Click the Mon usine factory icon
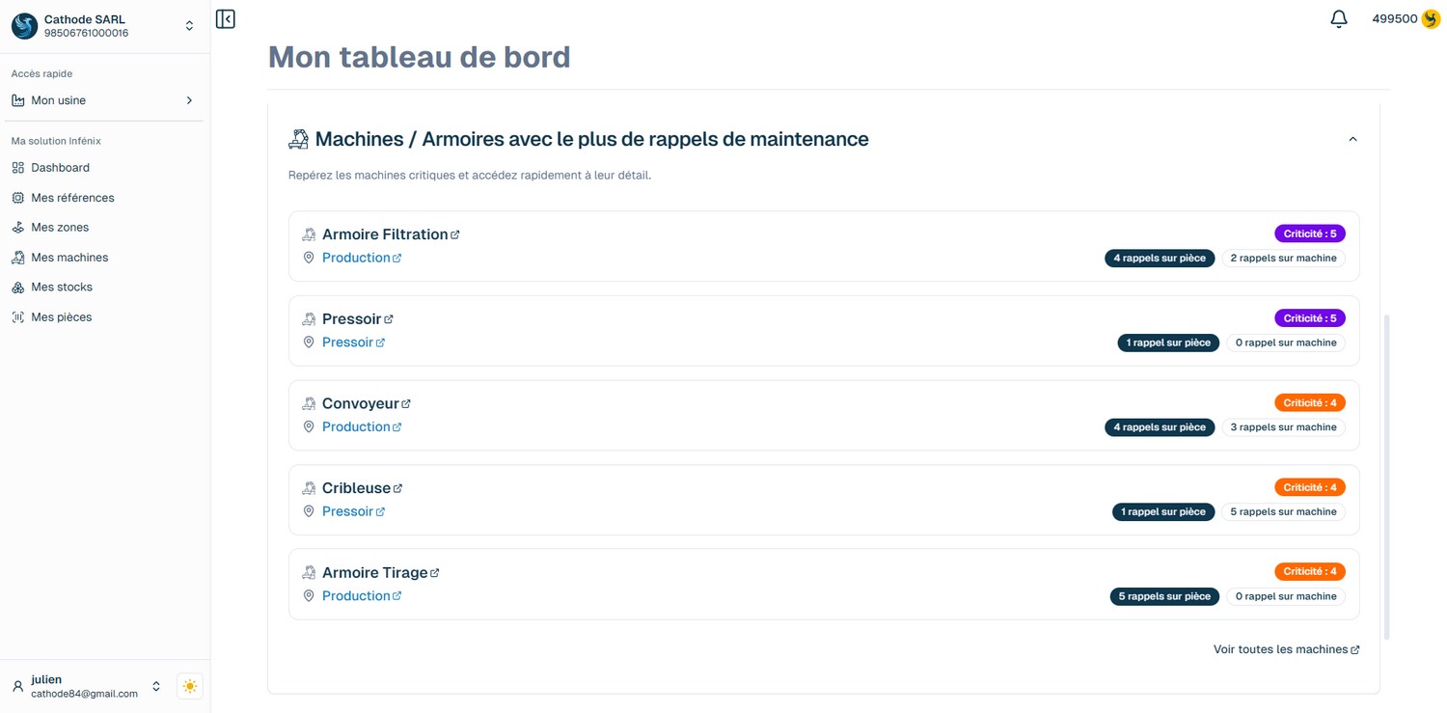1447x713 pixels. point(16,99)
